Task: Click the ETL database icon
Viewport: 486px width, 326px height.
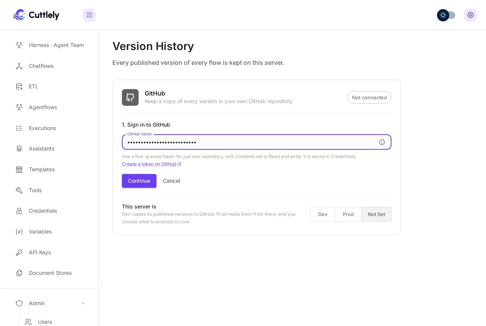Action: (x=19, y=86)
